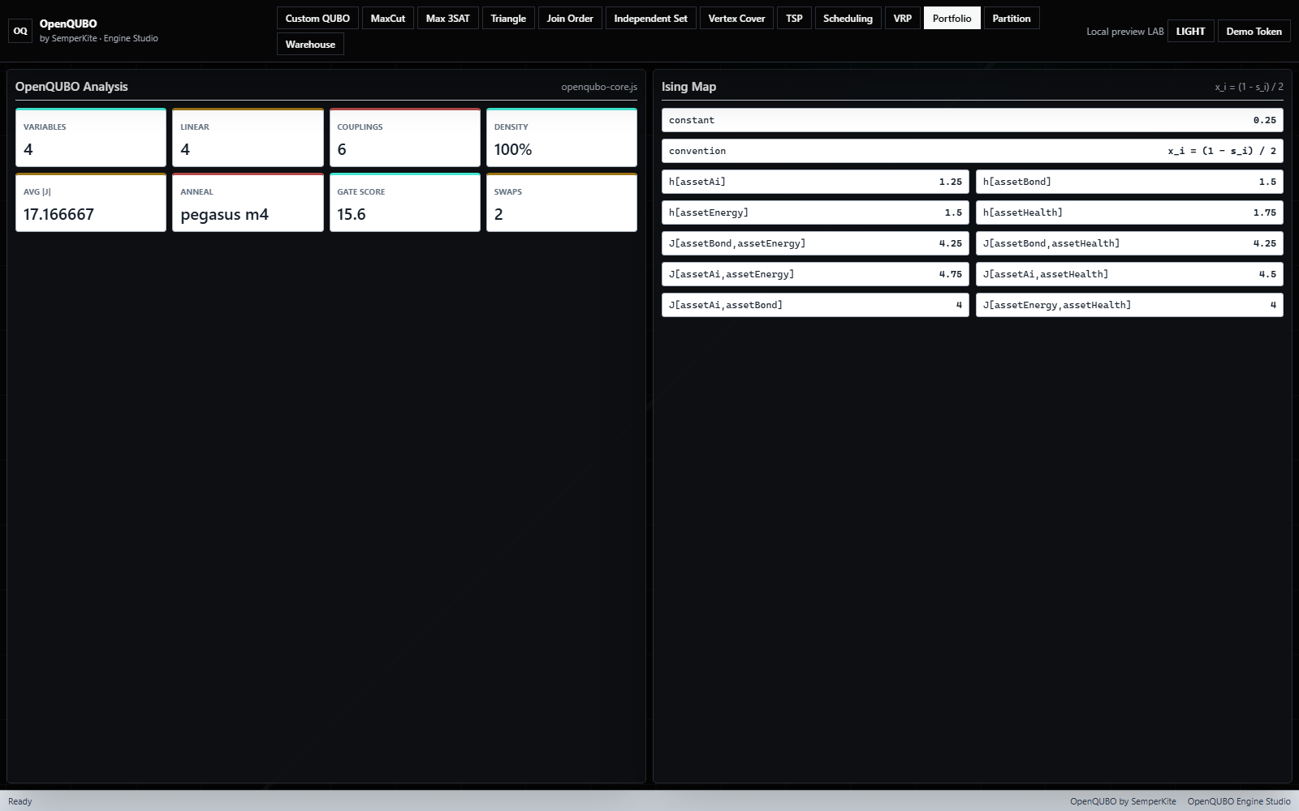Select the J[assetBond,assetEnergy] coupling

click(815, 243)
